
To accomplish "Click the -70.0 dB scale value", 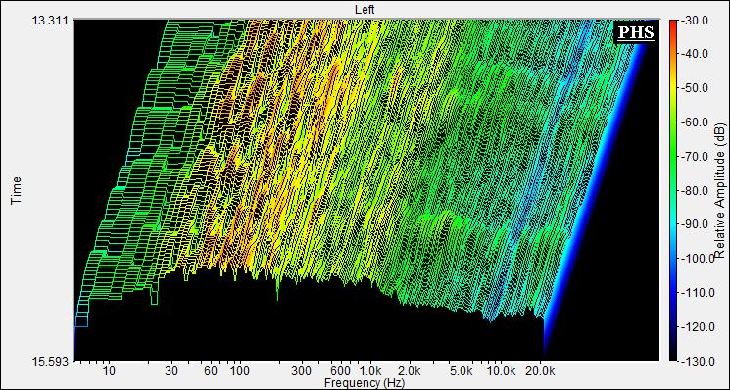I will pyautogui.click(x=695, y=157).
